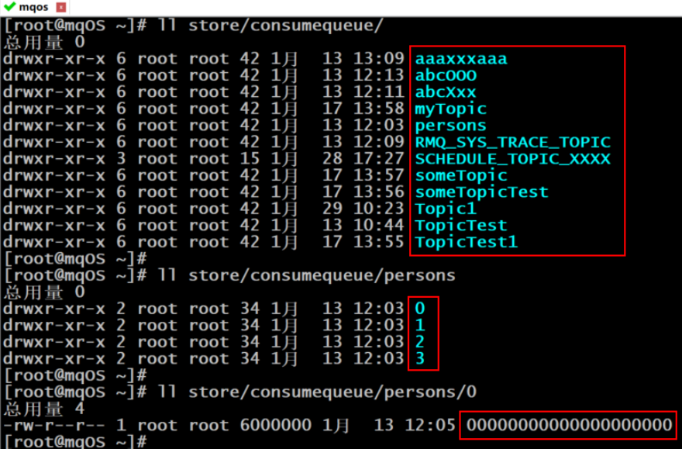Click timestamp 12:05 on file row
The image size is (682, 449).
[429, 425]
